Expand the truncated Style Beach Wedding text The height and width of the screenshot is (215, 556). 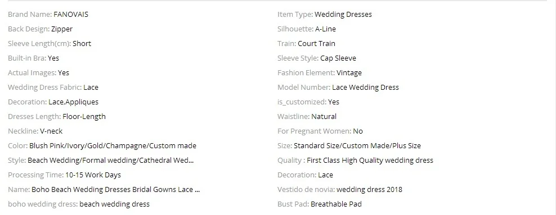tap(111, 160)
